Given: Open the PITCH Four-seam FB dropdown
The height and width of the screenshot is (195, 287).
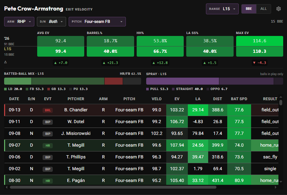Looking at the screenshot, I should (x=97, y=22).
